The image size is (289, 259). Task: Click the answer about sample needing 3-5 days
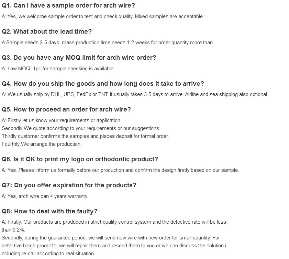(x=107, y=43)
